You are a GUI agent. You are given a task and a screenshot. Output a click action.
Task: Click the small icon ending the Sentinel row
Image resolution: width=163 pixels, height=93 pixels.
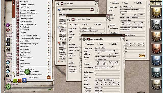click(x=49, y=55)
